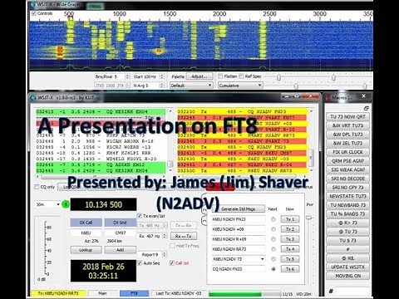
Task: Expand the Tx 5 message combo box
Action: (x=262, y=259)
